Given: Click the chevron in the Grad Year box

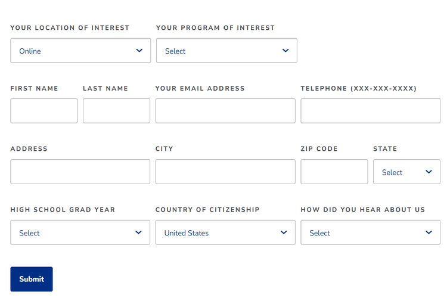Looking at the screenshot, I should [x=138, y=232].
